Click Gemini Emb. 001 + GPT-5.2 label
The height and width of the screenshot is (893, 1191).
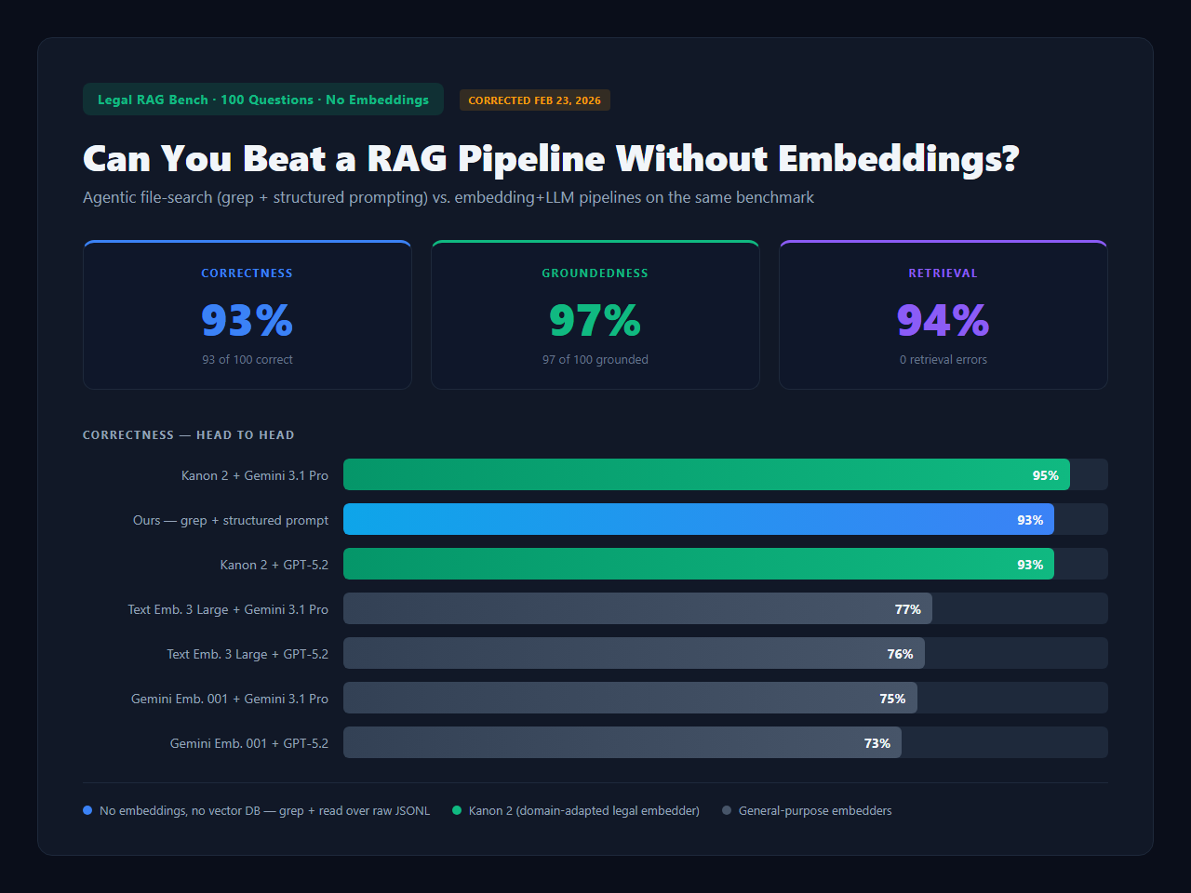(249, 743)
